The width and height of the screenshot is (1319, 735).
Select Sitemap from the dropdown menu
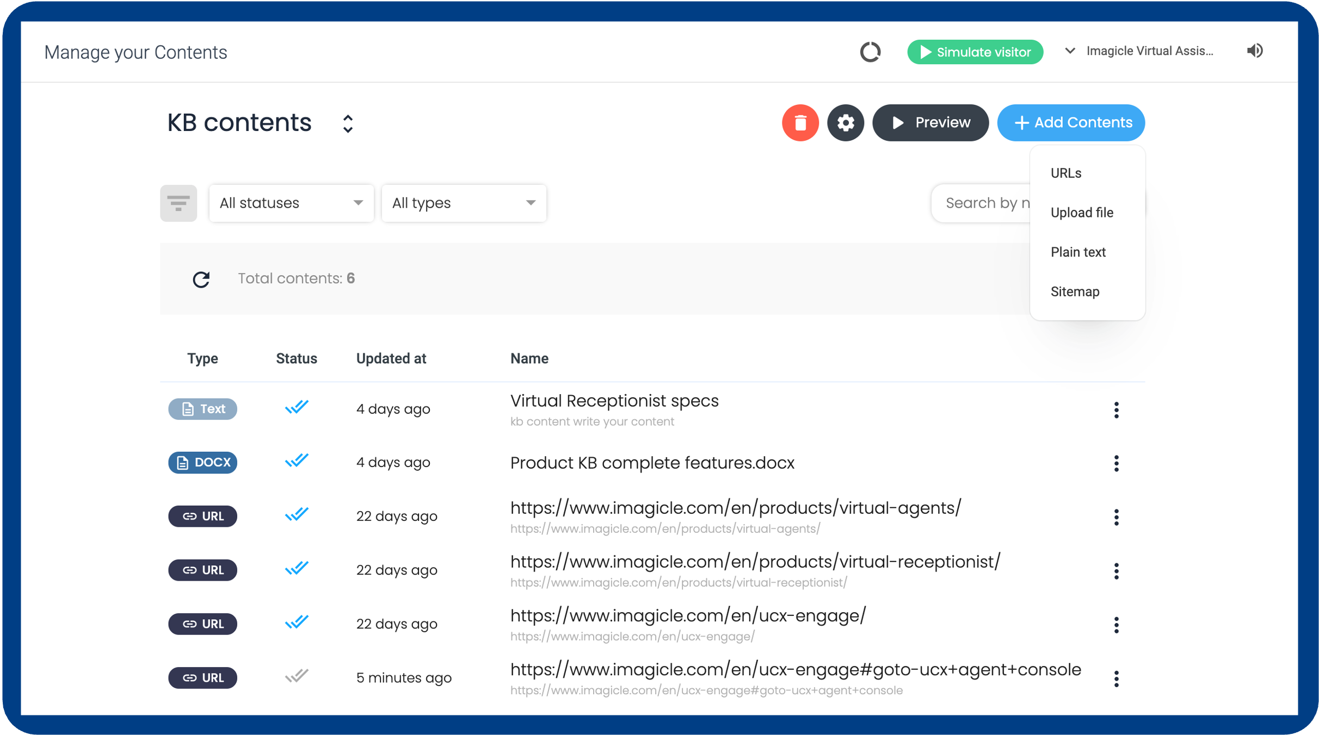[x=1075, y=292]
